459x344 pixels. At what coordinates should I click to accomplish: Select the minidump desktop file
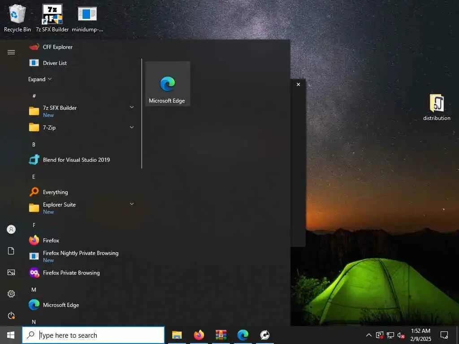(87, 18)
